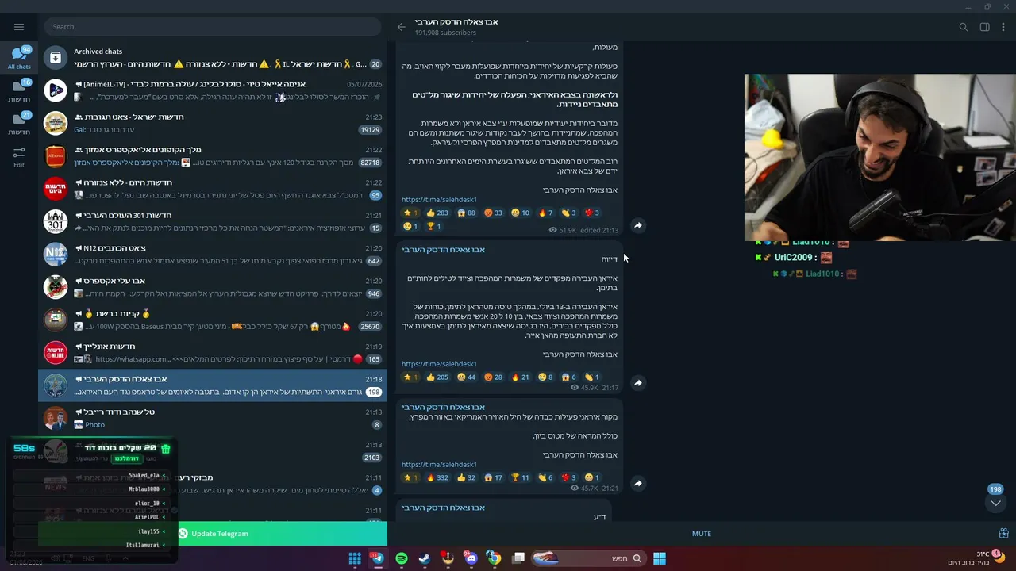1016x571 pixels.
Task: Toggle the thumbs-up 283 reaction
Action: point(437,213)
